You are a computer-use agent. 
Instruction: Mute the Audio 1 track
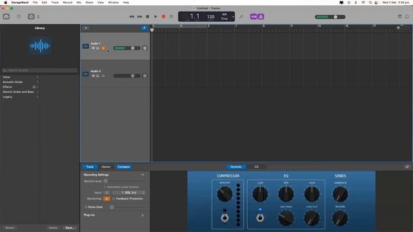(x=93, y=48)
